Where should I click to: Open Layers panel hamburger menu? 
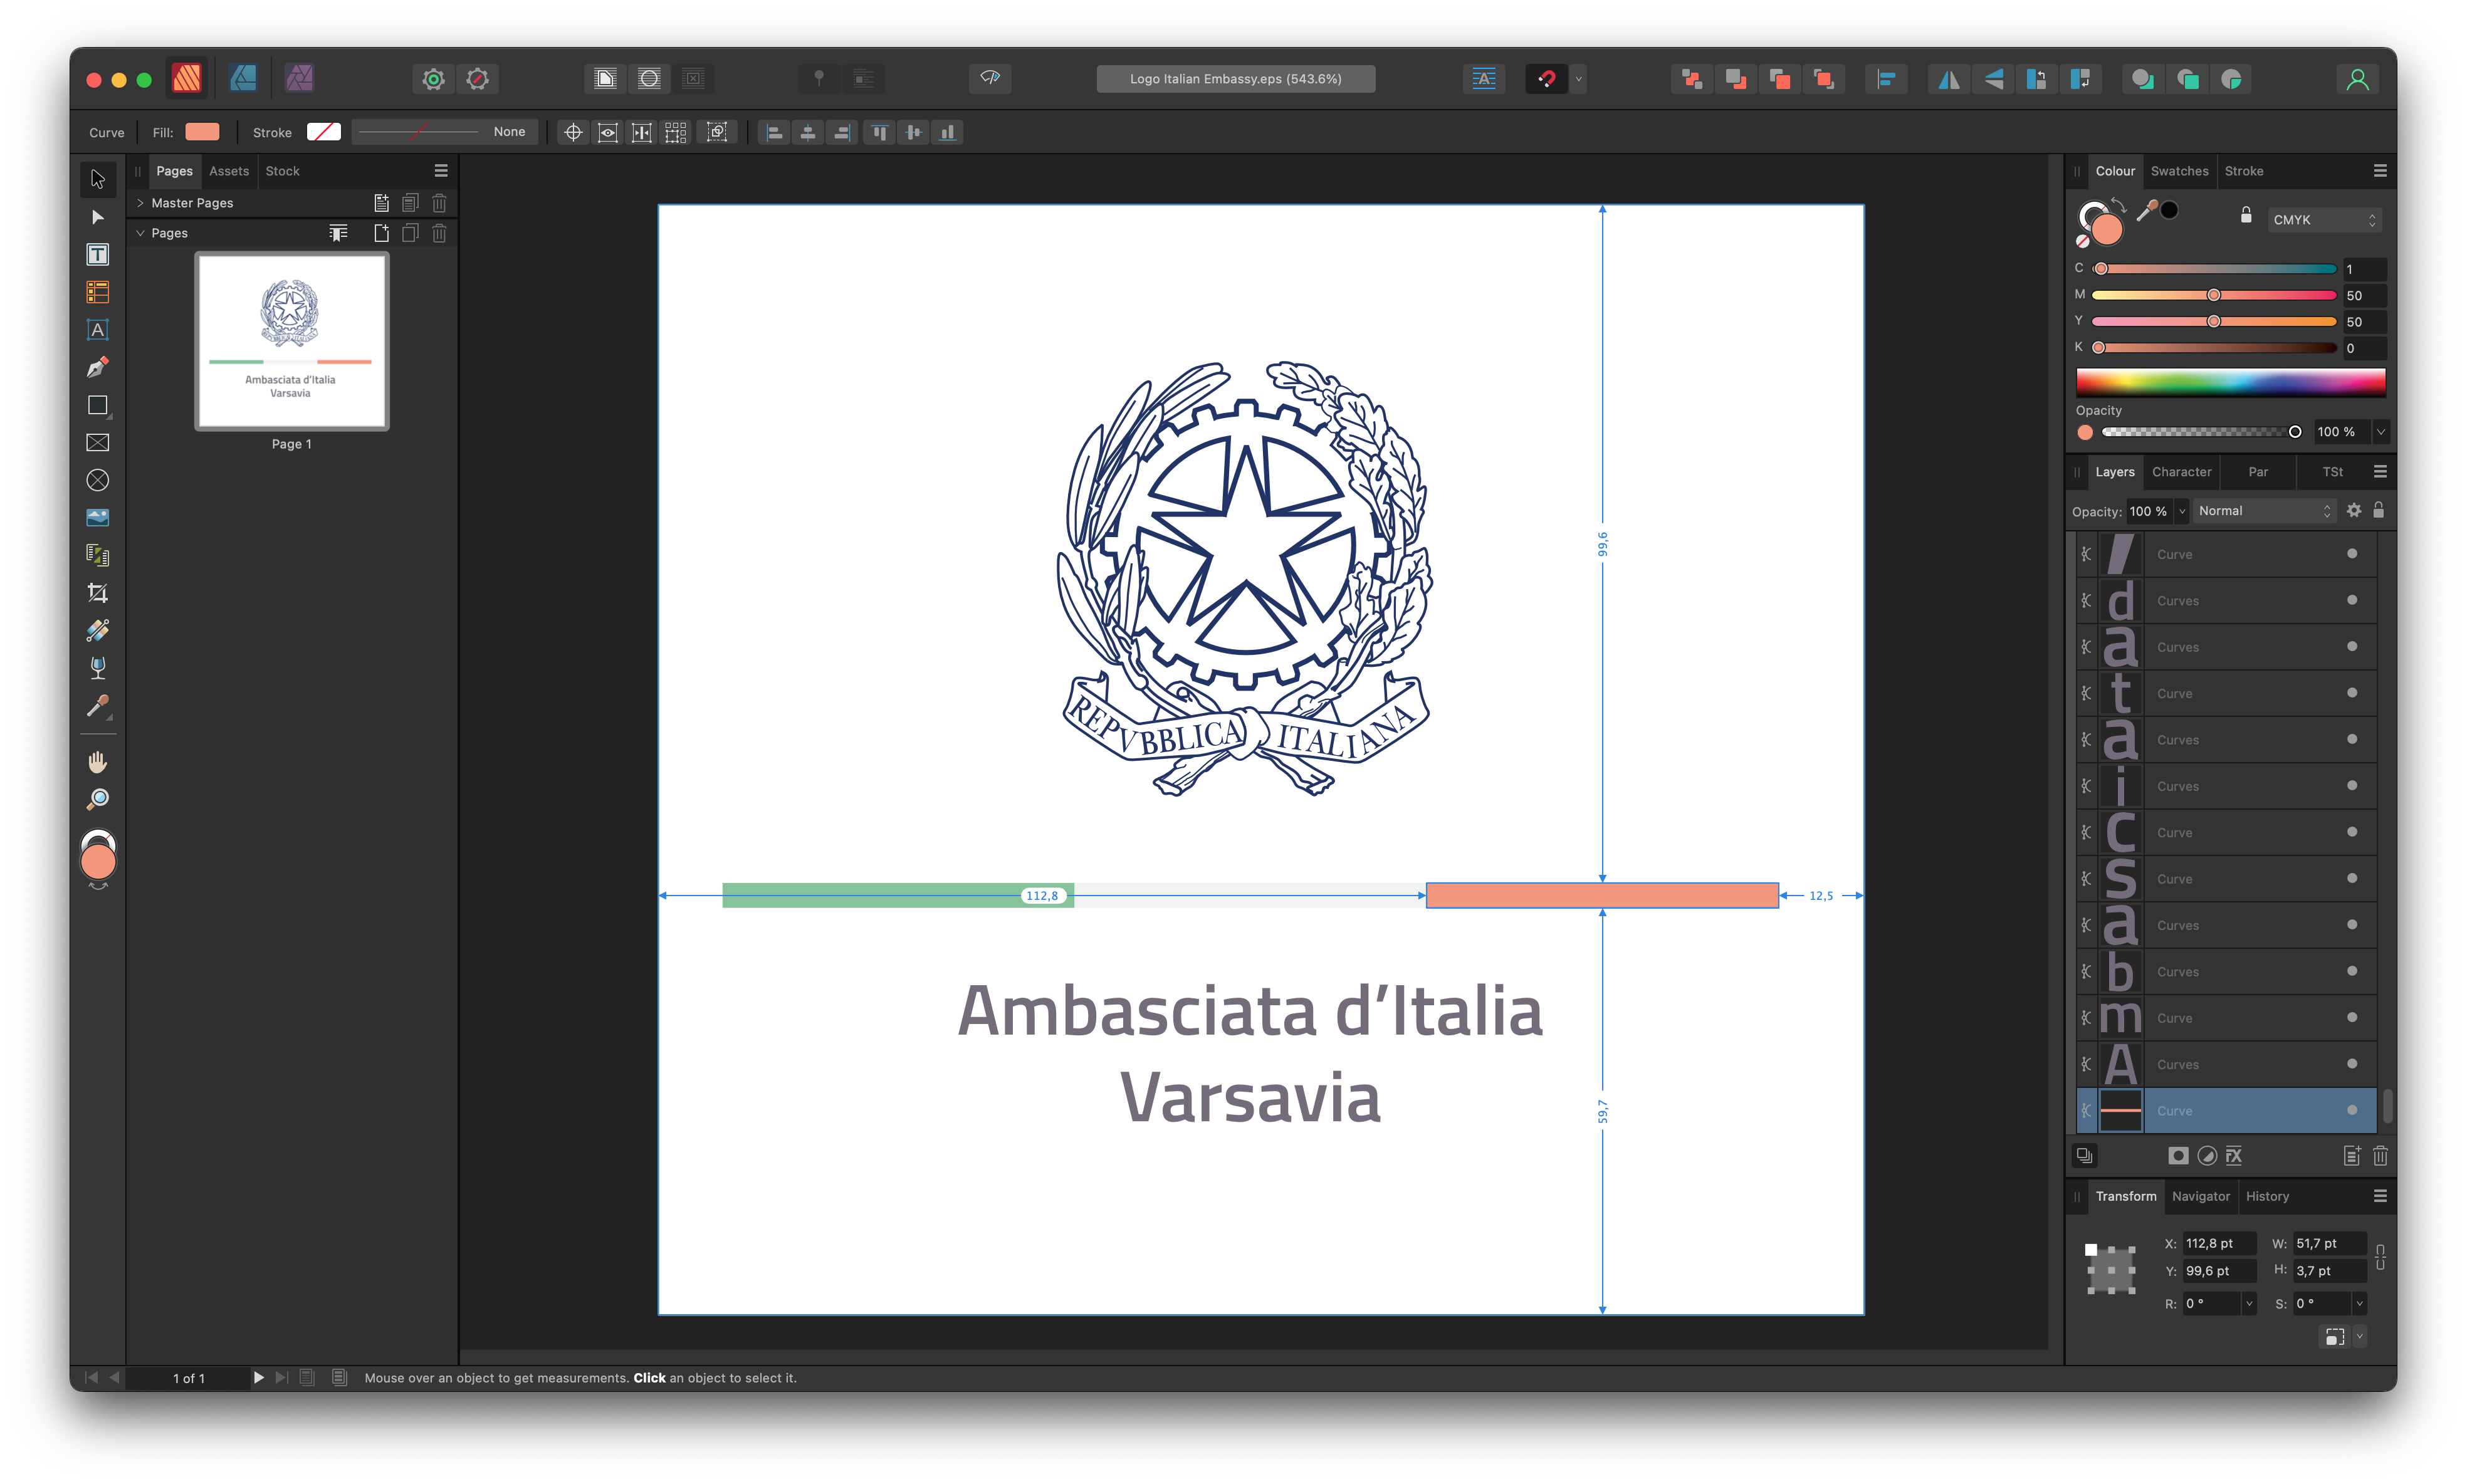[2380, 472]
